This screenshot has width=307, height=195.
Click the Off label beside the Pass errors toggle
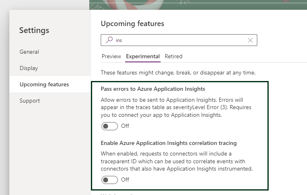point(125,126)
